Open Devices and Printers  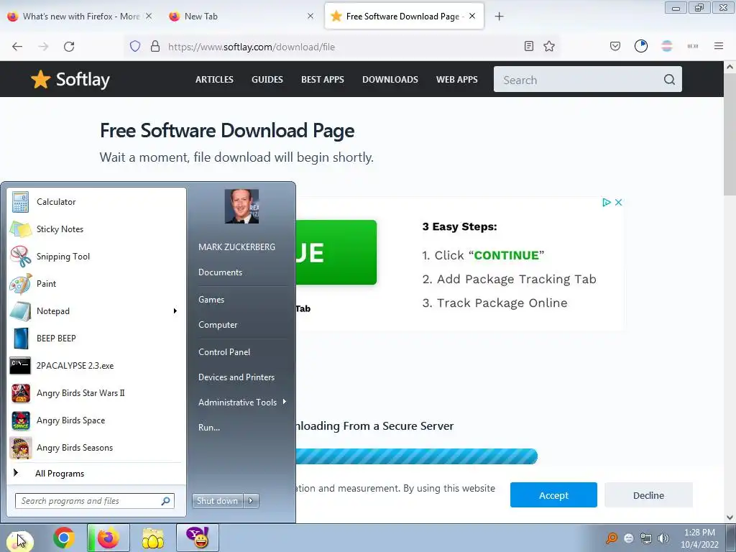236,377
